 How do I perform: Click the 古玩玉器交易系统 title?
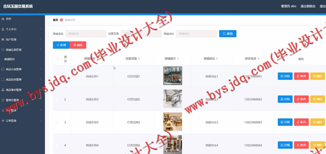18,7
